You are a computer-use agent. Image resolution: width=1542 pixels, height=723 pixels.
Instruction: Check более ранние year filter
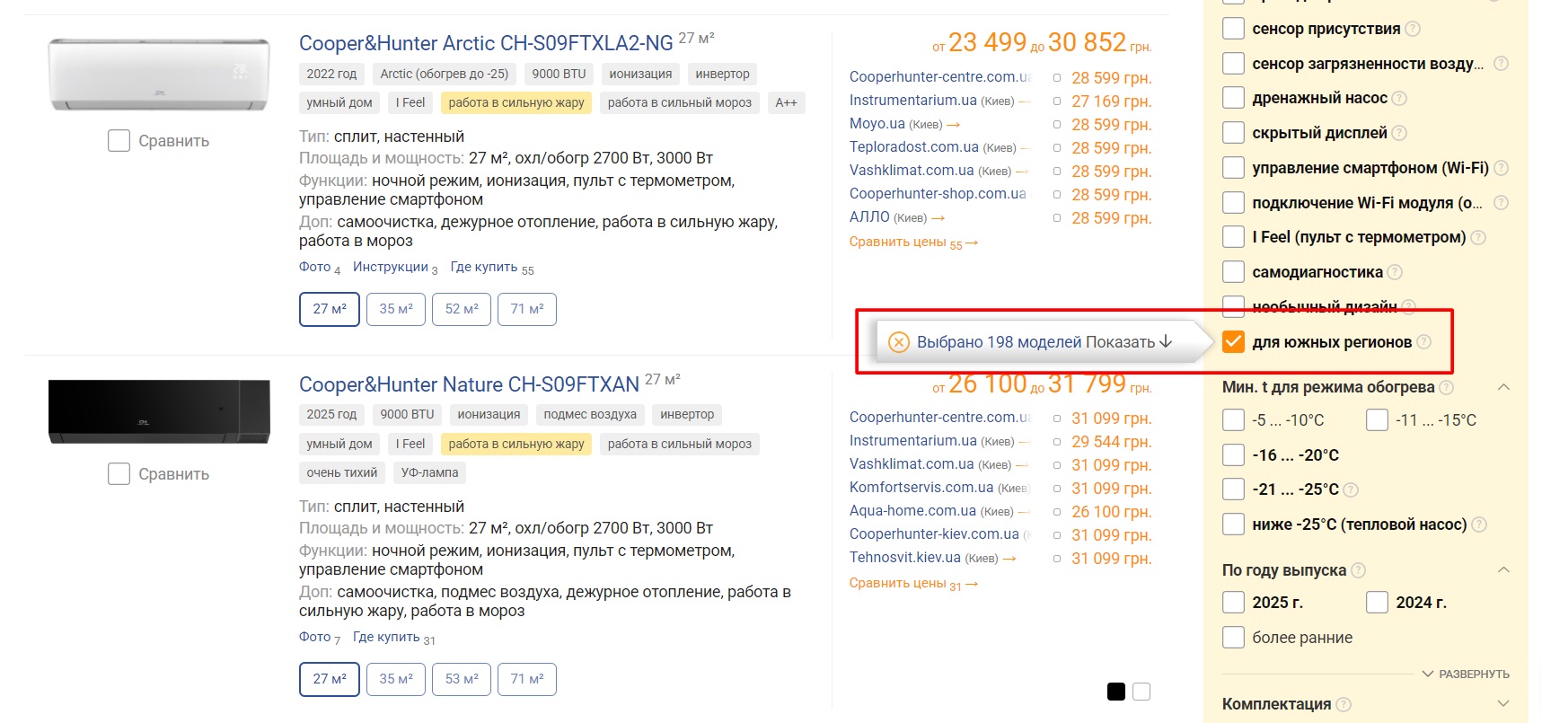pyautogui.click(x=1234, y=638)
